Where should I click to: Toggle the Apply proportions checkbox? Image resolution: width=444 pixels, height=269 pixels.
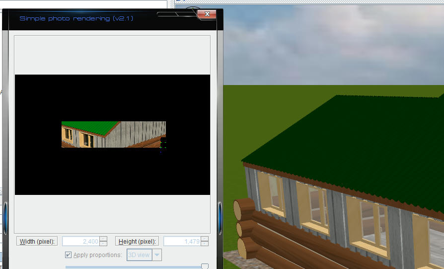68,255
